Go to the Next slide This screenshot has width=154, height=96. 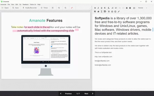point(86,93)
